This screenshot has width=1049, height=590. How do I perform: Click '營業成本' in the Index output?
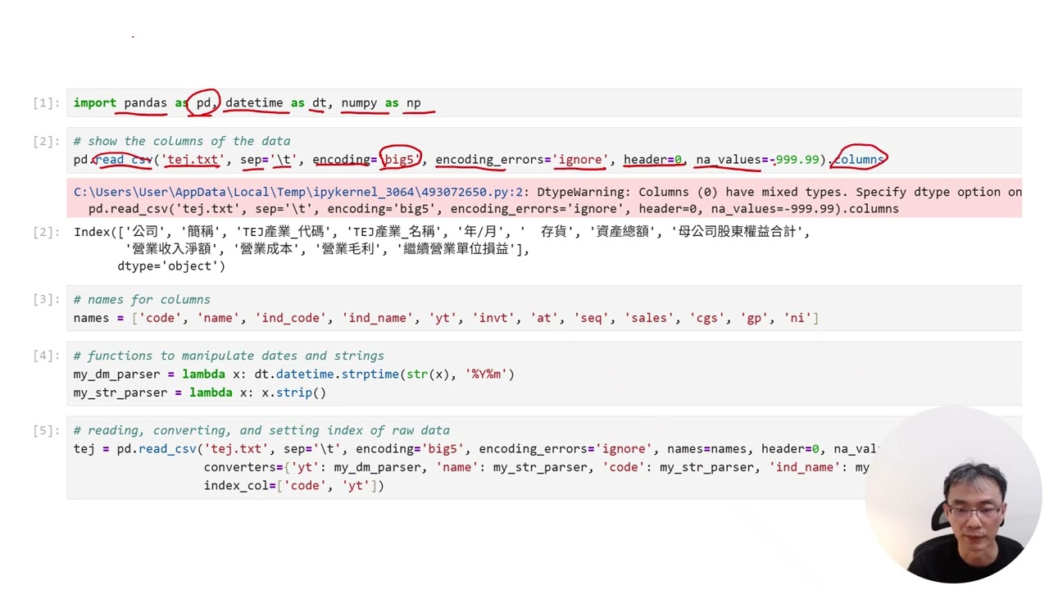(266, 249)
